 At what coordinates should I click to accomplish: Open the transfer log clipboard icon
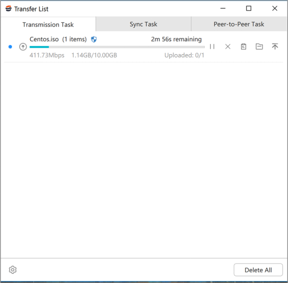(x=243, y=46)
